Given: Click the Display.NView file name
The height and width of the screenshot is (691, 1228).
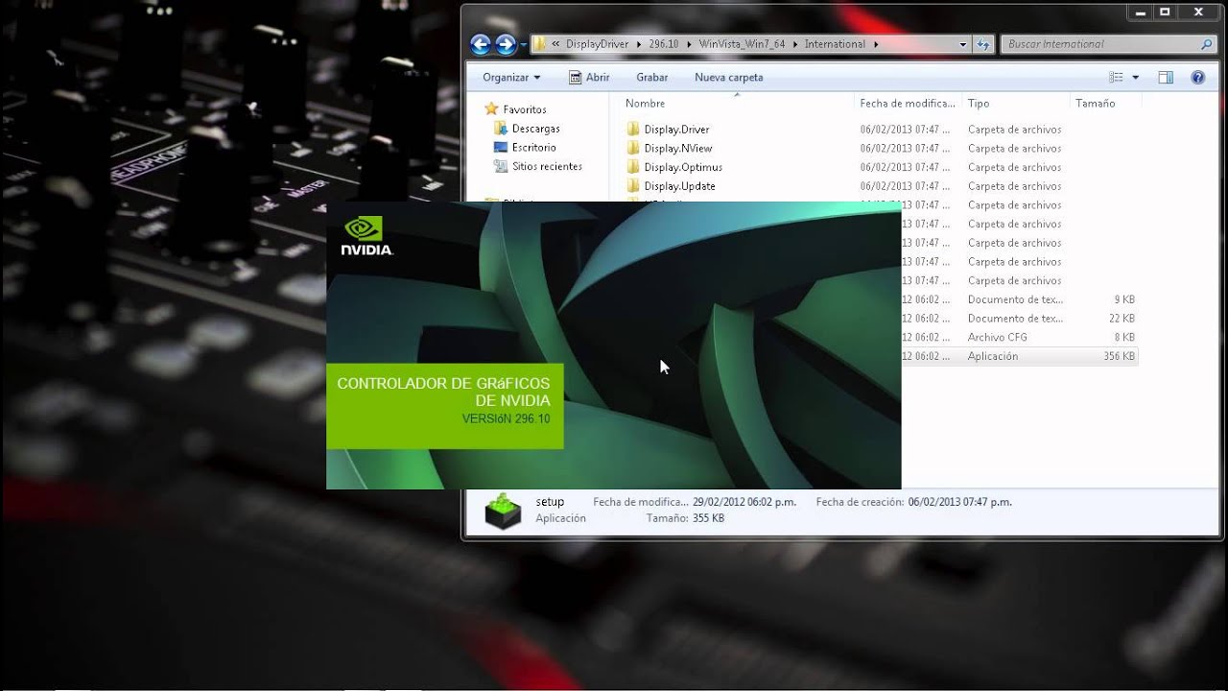Looking at the screenshot, I should pyautogui.click(x=678, y=149).
